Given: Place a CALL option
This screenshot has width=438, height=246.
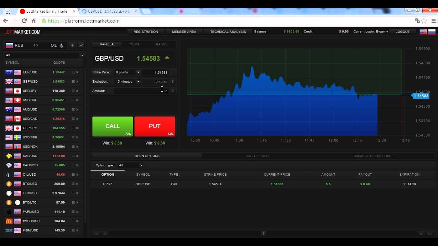Looking at the screenshot, I should [113, 126].
